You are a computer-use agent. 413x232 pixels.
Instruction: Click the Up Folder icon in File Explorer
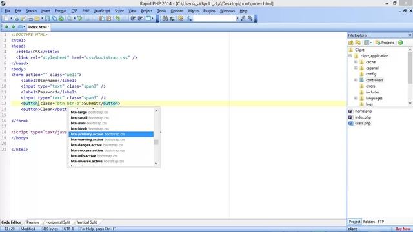tap(351, 43)
